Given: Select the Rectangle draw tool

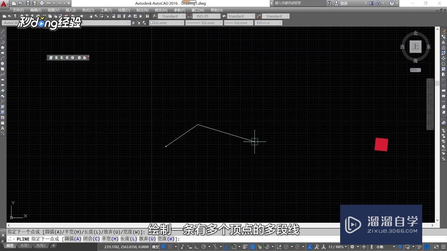Looking at the screenshot, I should click(x=3, y=53).
